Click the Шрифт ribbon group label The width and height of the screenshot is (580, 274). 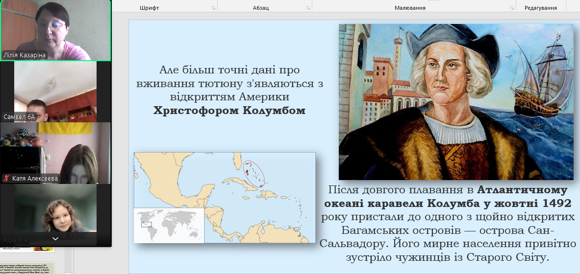tap(150, 8)
